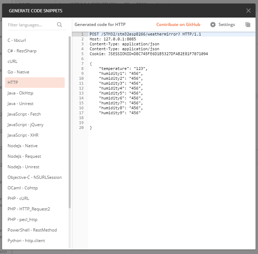This screenshot has width=258, height=254.
Task: Click the Settings gear icon
Action: click(213, 25)
